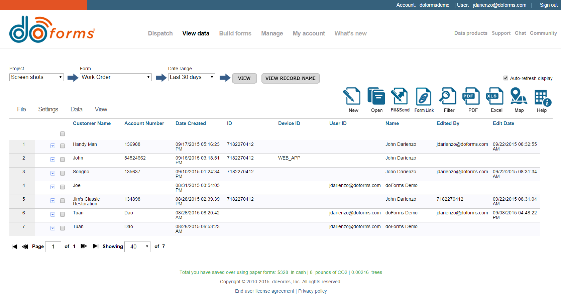Switch to Build forms tab
Image resolution: width=561 pixels, height=302 pixels.
(x=235, y=33)
